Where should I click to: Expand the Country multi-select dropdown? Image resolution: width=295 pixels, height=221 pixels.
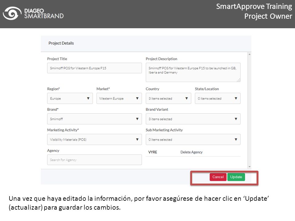(x=168, y=98)
